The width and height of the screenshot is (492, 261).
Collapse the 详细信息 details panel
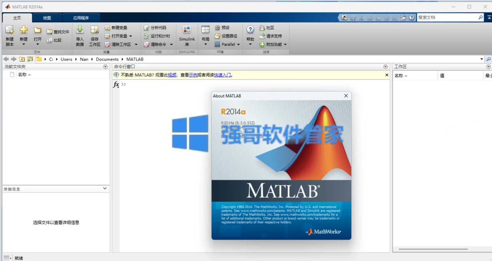click(x=105, y=189)
